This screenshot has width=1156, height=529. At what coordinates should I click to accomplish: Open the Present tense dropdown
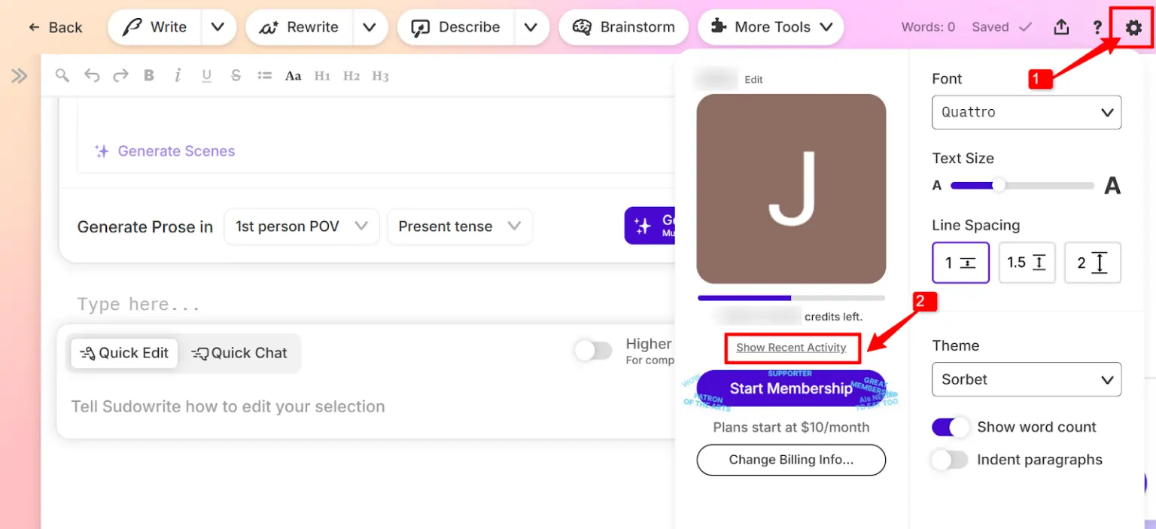click(459, 226)
